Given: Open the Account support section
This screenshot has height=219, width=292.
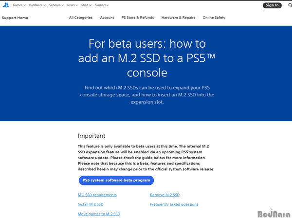Looking at the screenshot, I should 107,18.
